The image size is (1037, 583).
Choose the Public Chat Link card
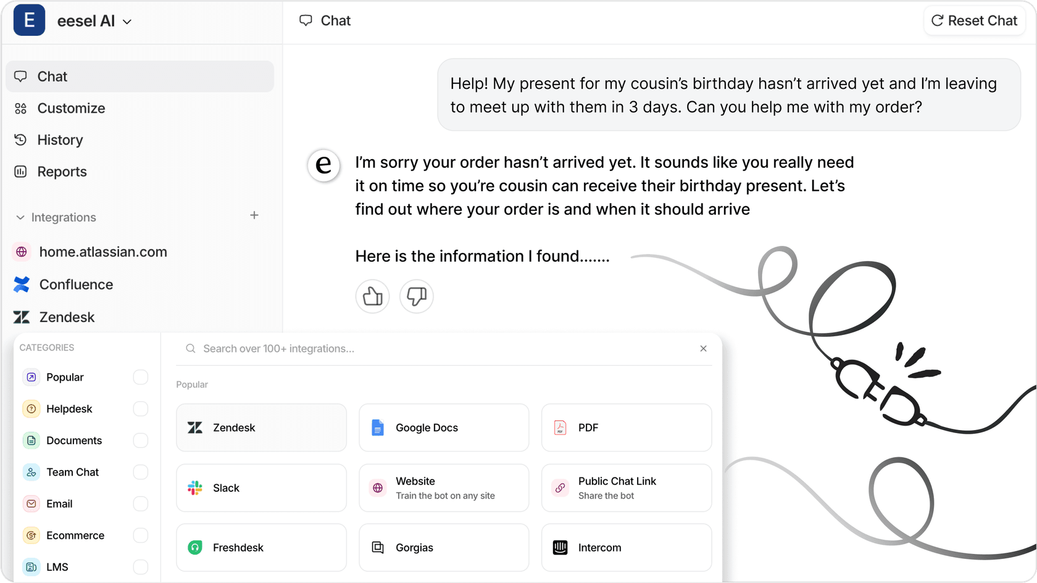(627, 488)
